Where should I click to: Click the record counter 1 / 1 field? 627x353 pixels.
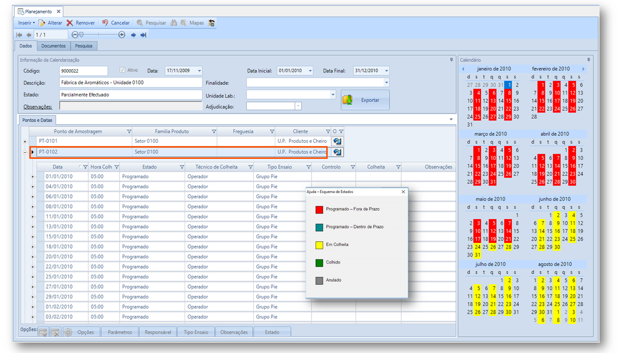click(x=50, y=35)
